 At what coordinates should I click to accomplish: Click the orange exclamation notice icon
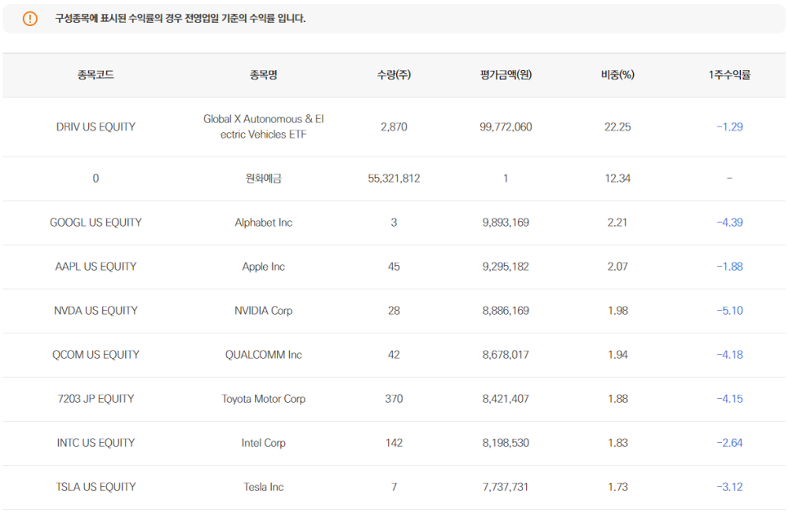[30, 19]
